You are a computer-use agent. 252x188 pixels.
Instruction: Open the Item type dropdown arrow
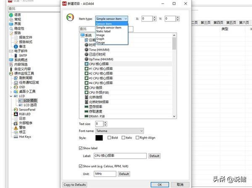126,19
